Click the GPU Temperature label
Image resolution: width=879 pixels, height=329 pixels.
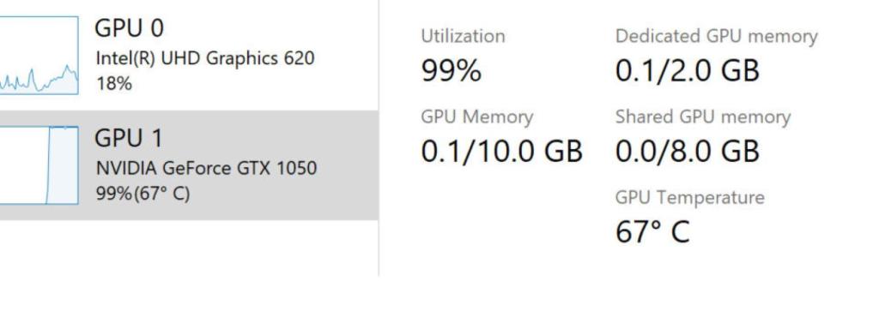(x=690, y=198)
